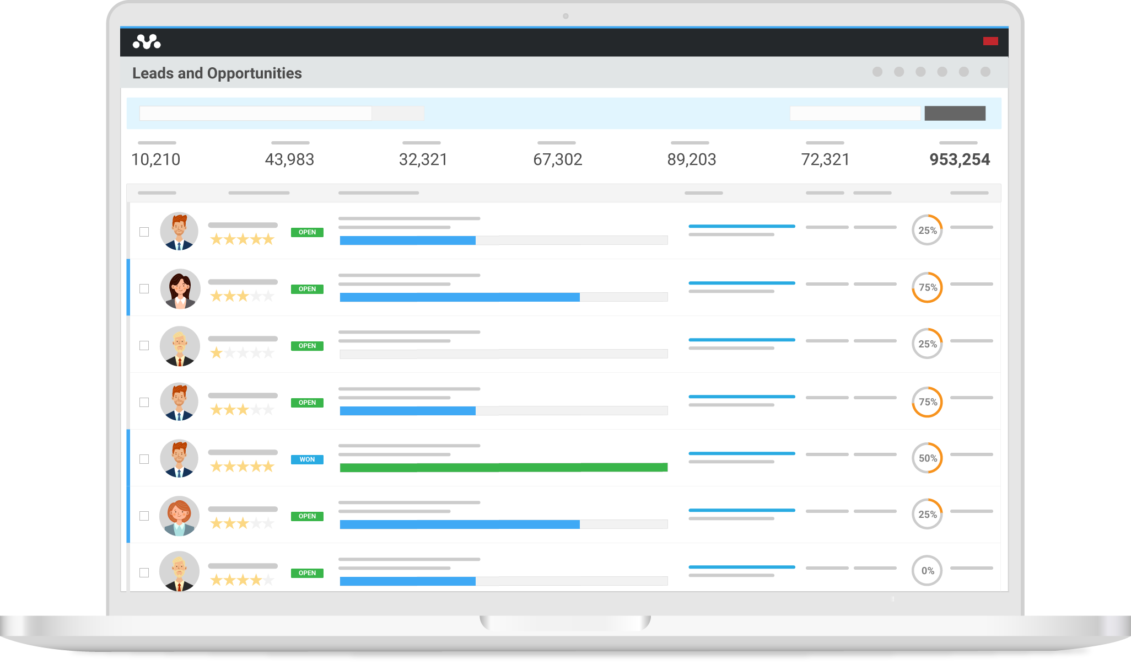Toggle the fourth star on the last lead's rating
Screen dimensions: 1131x664
click(256, 580)
